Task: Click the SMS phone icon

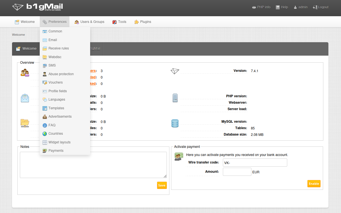Action: (x=45, y=65)
